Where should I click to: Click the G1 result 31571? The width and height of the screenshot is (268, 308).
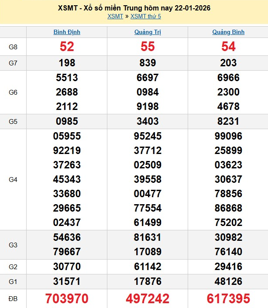67,281
